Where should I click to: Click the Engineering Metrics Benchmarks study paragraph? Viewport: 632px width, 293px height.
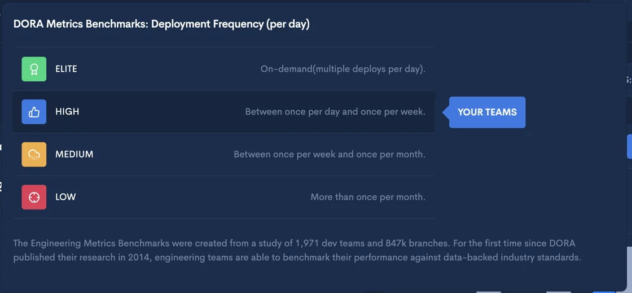pos(297,251)
